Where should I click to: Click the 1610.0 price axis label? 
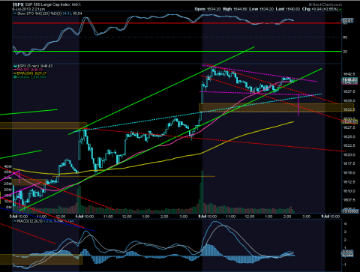pyautogui.click(x=349, y=191)
